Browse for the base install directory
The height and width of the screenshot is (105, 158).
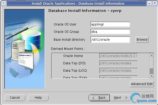[x=142, y=40]
